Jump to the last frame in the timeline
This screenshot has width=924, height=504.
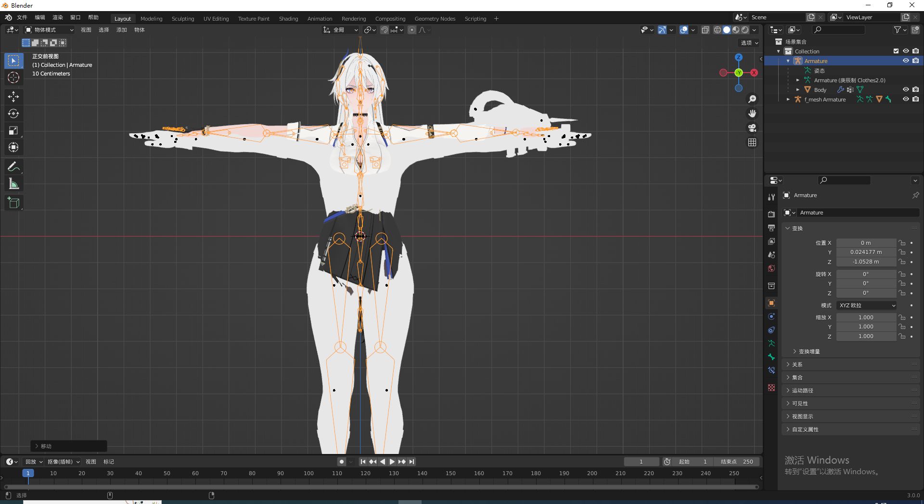(x=411, y=462)
